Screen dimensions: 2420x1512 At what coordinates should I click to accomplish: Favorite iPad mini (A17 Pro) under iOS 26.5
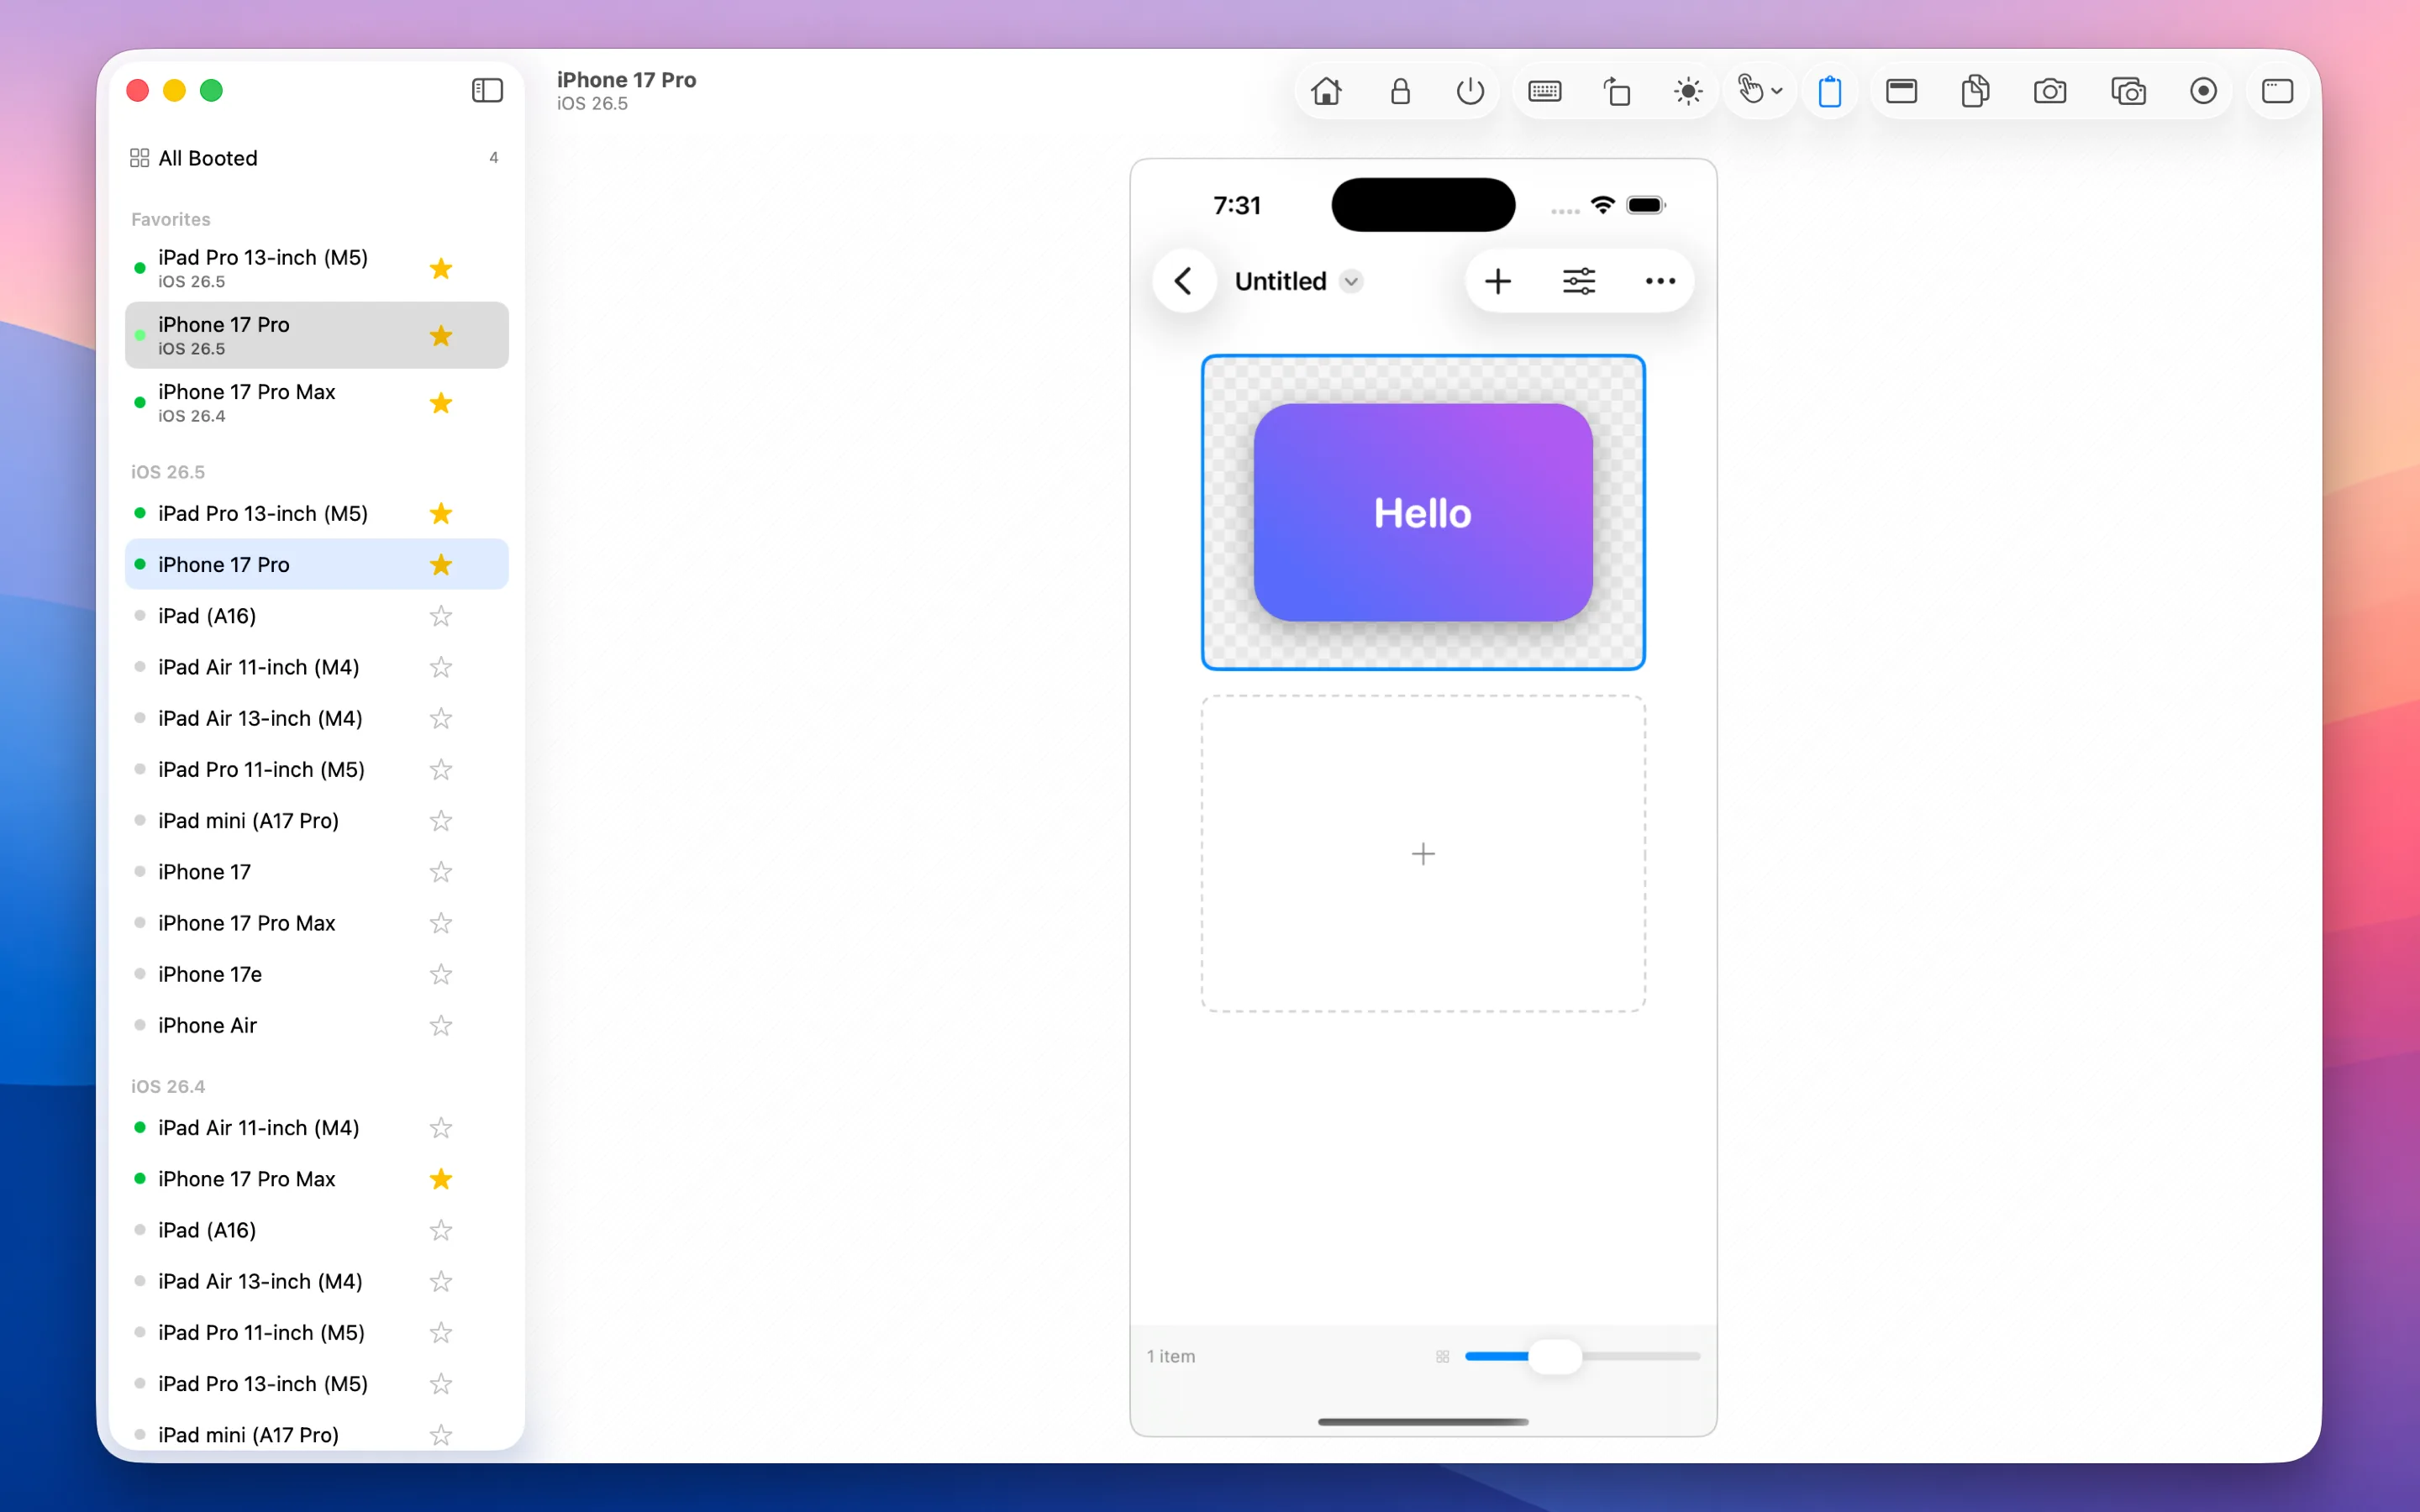tap(441, 821)
